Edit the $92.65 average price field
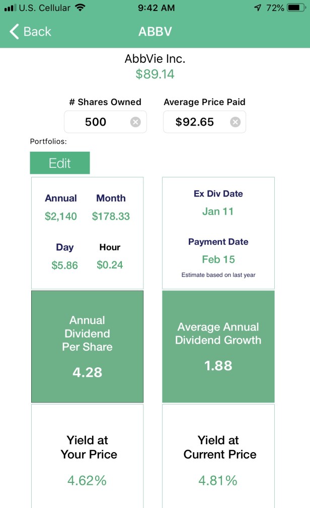Viewport: 310px width, 508px height. 195,122
